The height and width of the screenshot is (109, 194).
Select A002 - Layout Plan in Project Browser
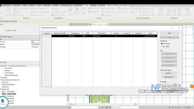(9, 94)
